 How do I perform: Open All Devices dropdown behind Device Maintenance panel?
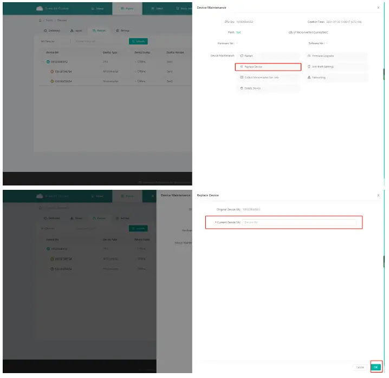(x=55, y=41)
